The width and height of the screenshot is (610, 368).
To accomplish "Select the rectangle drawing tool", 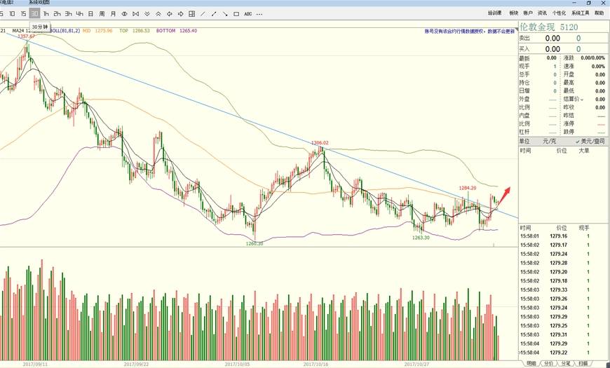I will (x=236, y=14).
